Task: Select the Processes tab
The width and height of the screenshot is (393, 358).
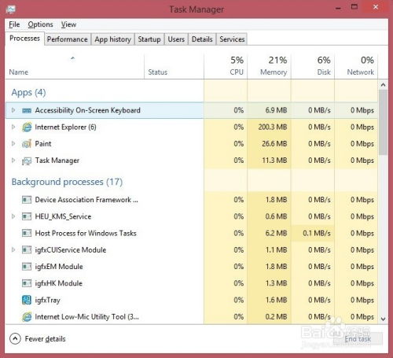Action: click(x=25, y=39)
